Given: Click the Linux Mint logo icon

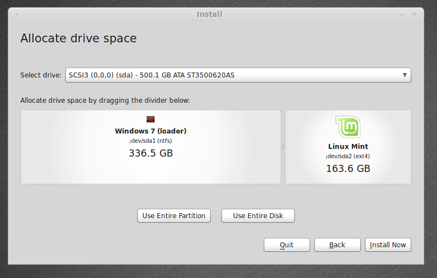Looking at the screenshot, I should point(348,127).
